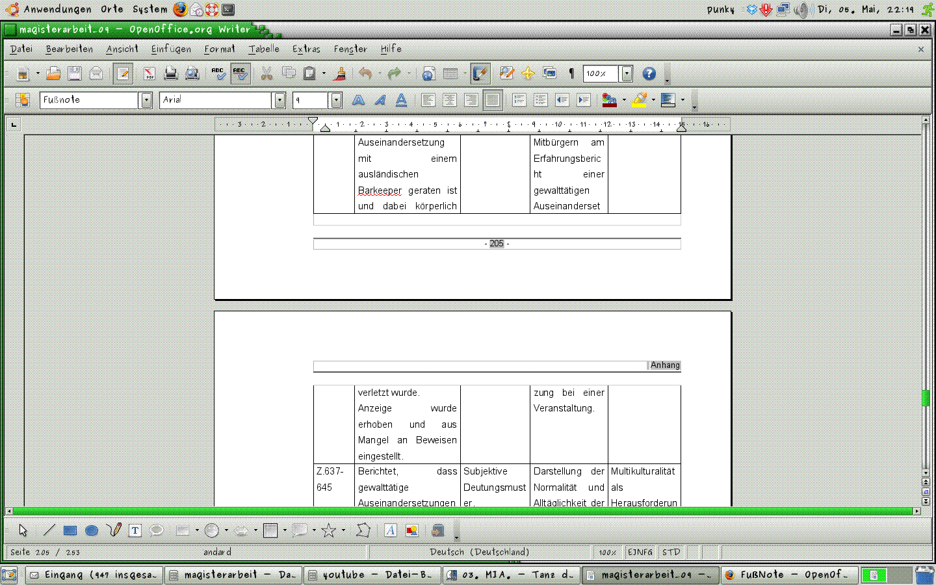Toggle Edit File mode button
936x585 pixels.
(x=123, y=74)
